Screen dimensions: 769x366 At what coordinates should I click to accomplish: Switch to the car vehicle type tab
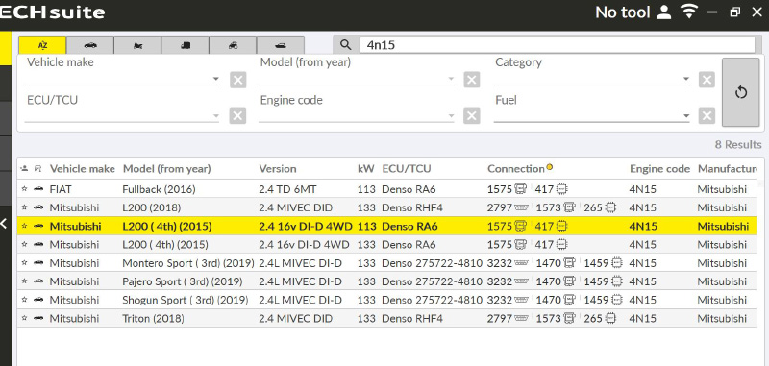point(90,45)
